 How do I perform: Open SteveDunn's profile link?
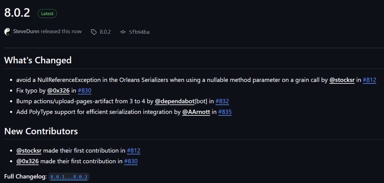(x=26, y=32)
